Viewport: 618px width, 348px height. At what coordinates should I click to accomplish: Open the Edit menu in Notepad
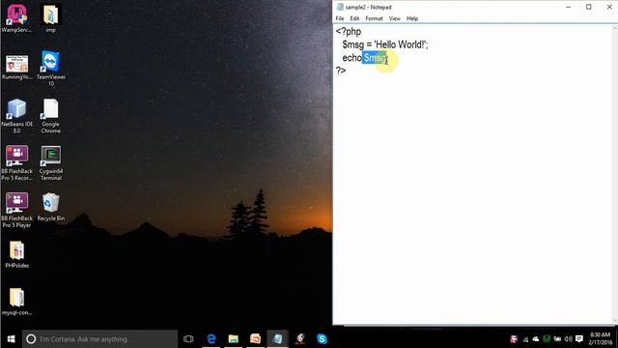(354, 18)
